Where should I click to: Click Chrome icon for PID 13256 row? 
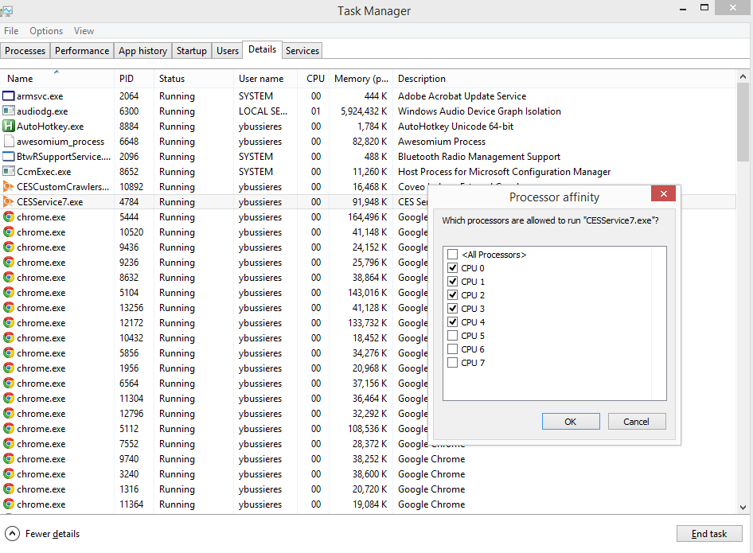(x=9, y=307)
